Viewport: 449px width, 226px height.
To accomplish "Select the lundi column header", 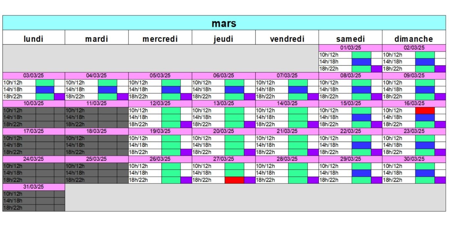I will coord(34,39).
